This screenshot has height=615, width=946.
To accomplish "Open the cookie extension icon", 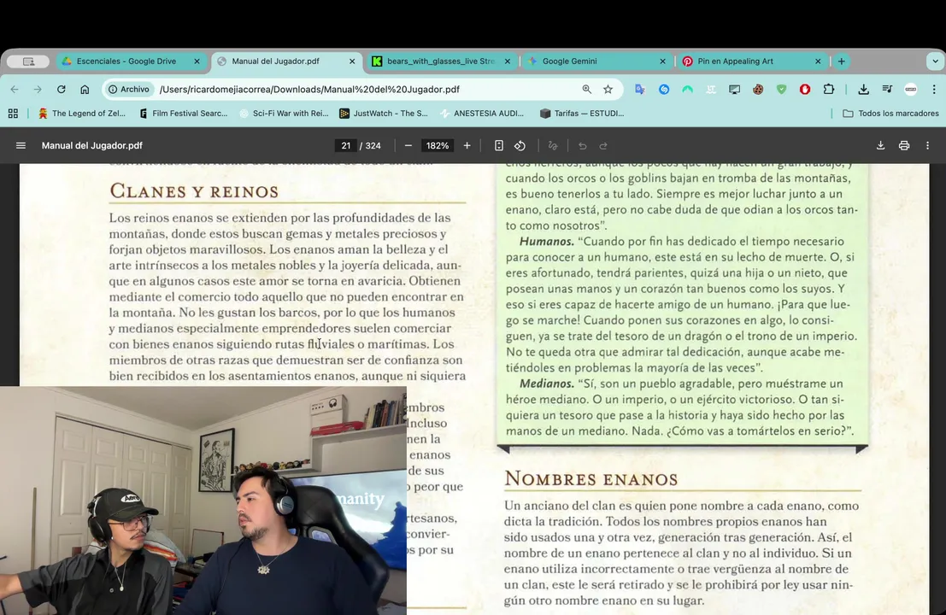I will tap(758, 89).
